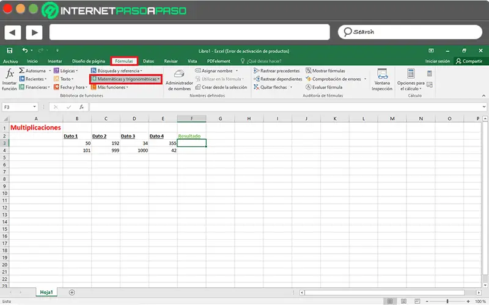Switch to the Datos tab
This screenshot has height=305, width=489.
point(149,62)
